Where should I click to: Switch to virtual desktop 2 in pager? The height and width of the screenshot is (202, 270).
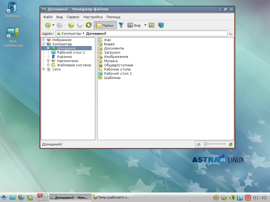pyautogui.click(x=45, y=196)
